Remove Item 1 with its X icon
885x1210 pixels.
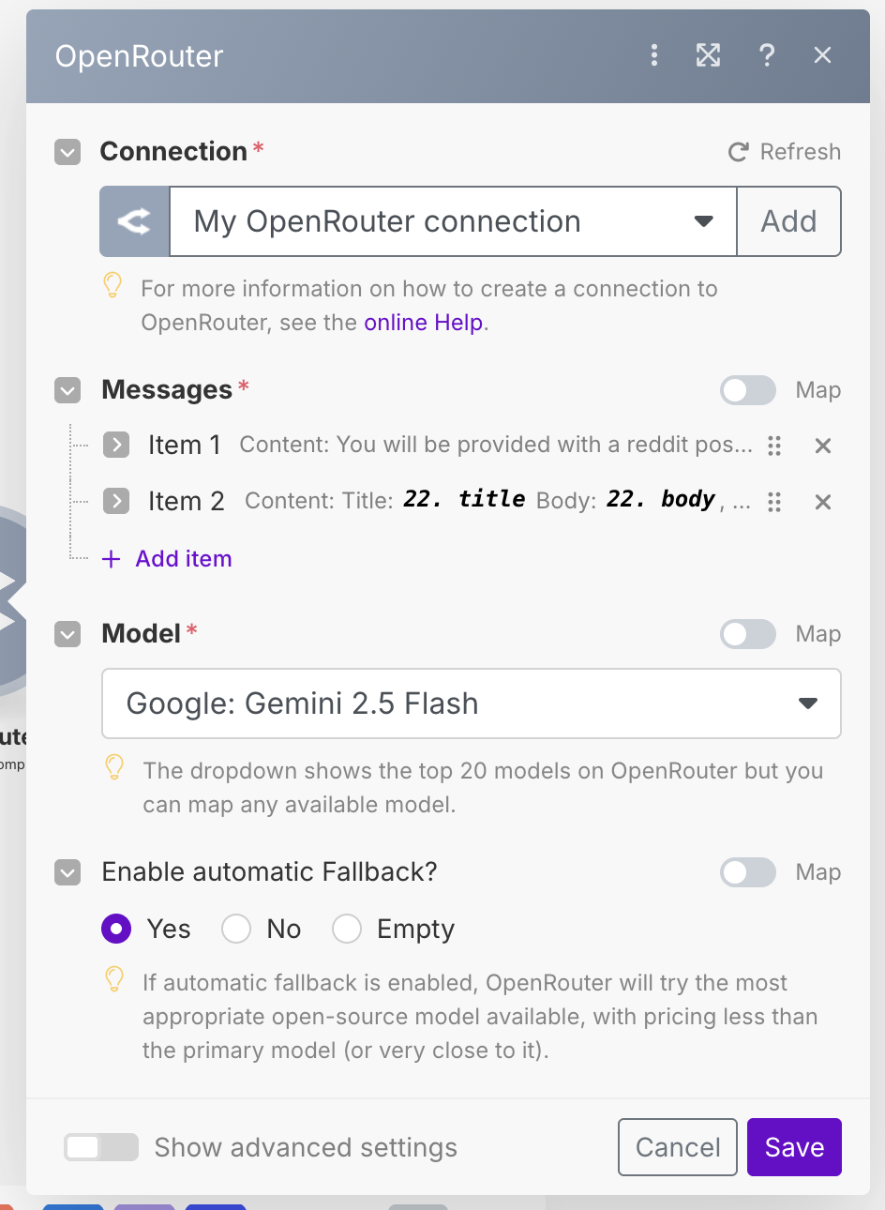(822, 446)
